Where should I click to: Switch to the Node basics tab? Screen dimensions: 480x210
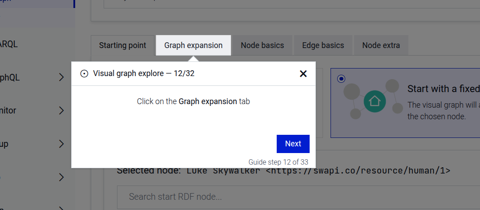(262, 45)
